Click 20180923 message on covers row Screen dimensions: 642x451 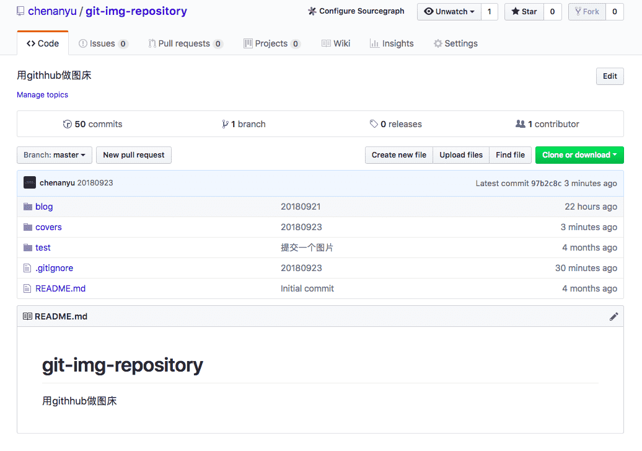coord(301,227)
